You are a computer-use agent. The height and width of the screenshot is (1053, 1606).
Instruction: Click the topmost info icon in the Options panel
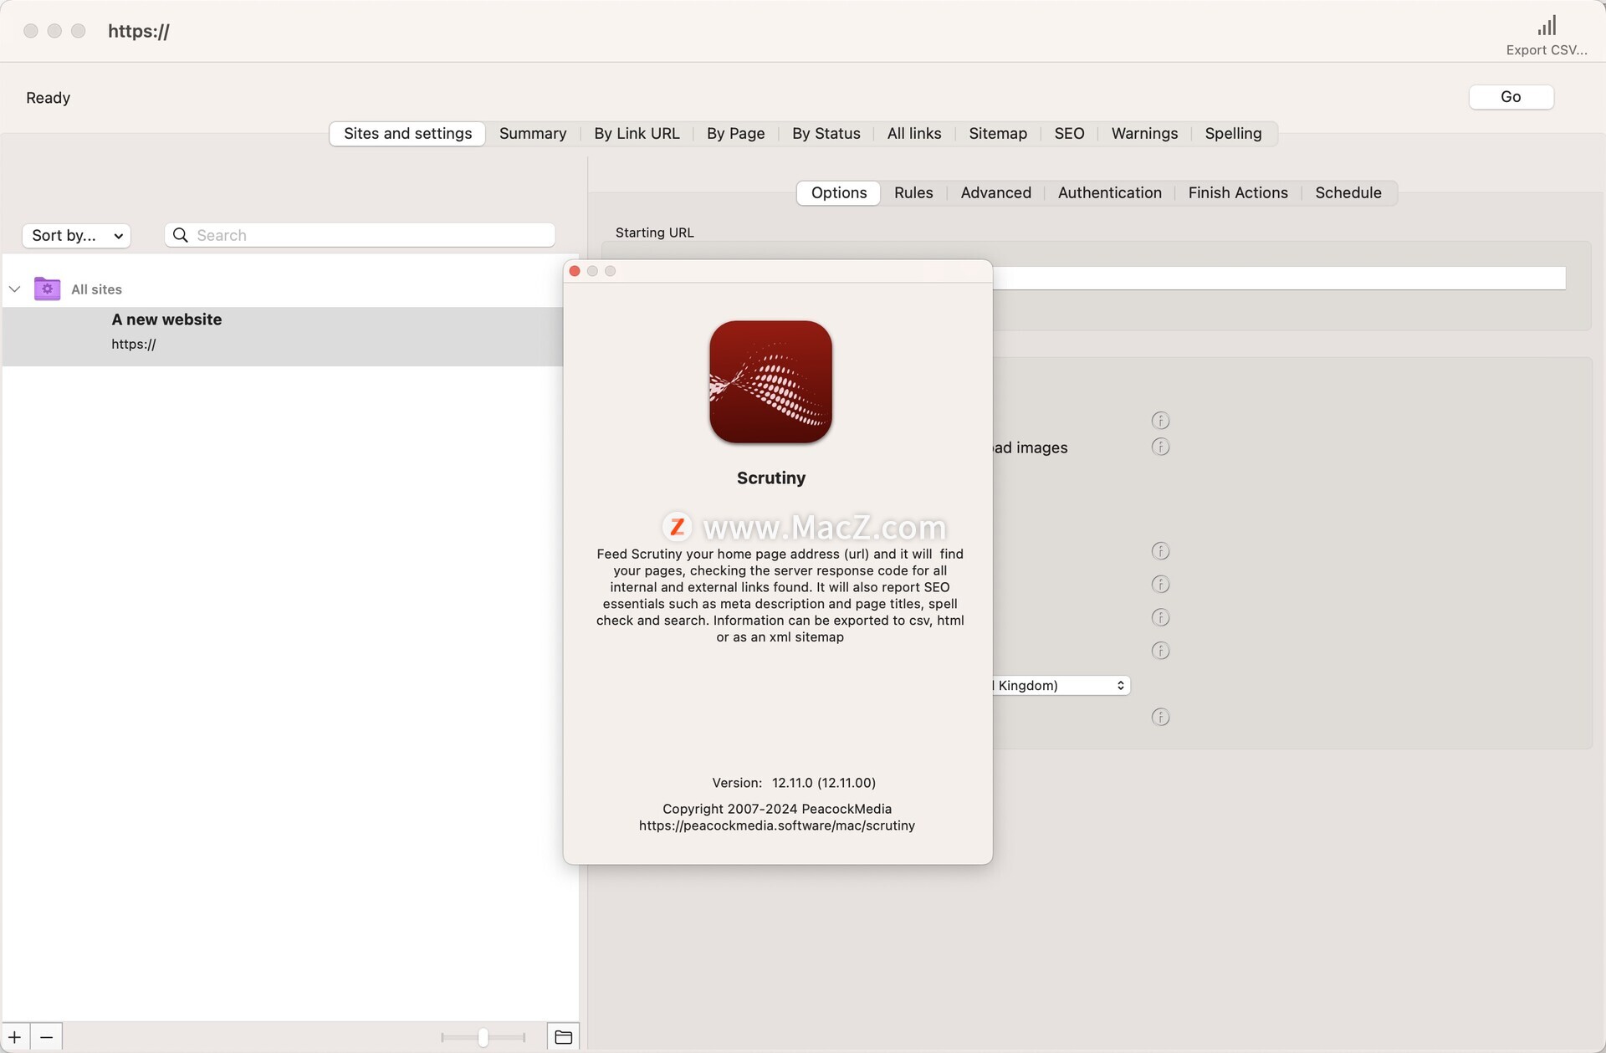(x=1160, y=420)
